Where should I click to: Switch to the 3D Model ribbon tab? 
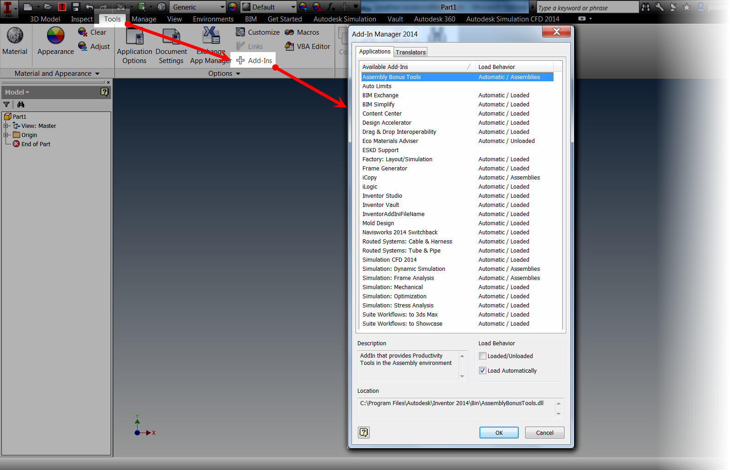[45, 19]
